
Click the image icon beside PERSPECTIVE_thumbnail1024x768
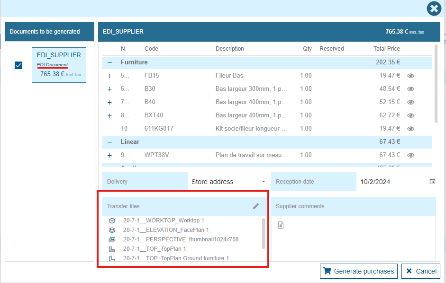[112, 239]
